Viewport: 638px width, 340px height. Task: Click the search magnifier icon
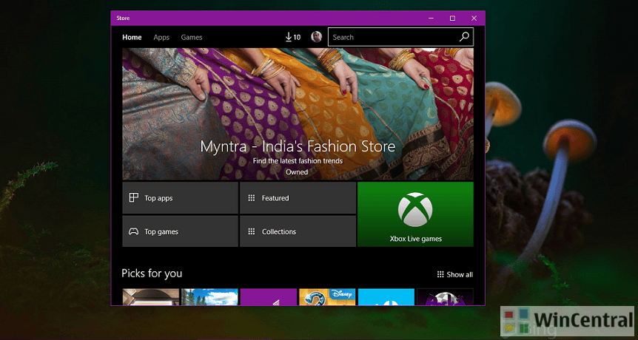[464, 37]
